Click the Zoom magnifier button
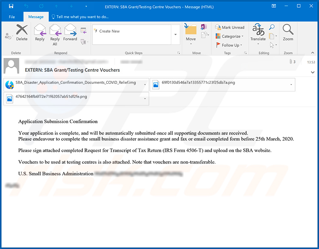319x249 pixels. [288, 33]
